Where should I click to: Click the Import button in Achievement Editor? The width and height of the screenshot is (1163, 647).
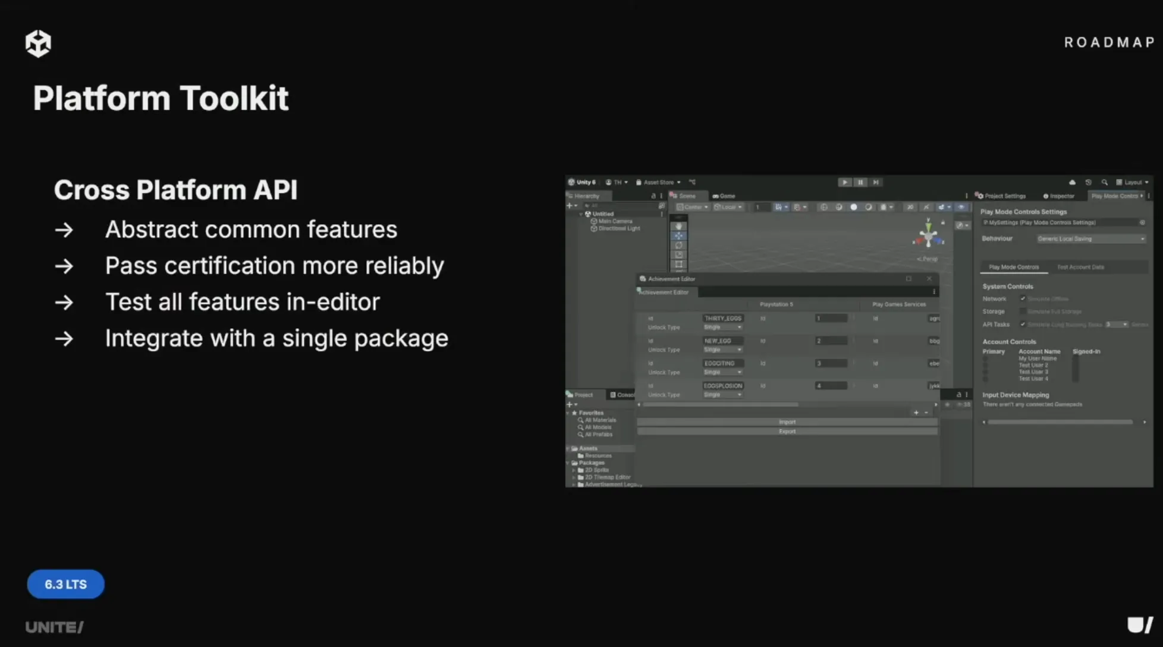(x=787, y=422)
